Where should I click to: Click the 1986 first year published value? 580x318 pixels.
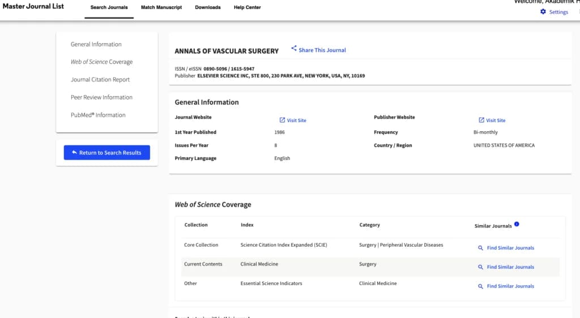[x=280, y=132]
